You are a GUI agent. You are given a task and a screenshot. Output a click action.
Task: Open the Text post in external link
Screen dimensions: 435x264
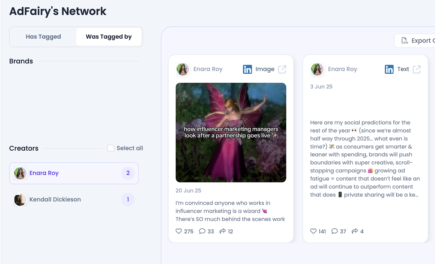pos(417,69)
